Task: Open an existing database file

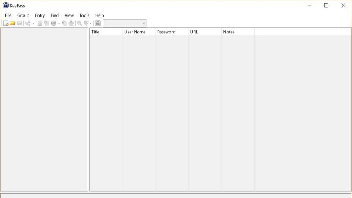Action: (13, 23)
